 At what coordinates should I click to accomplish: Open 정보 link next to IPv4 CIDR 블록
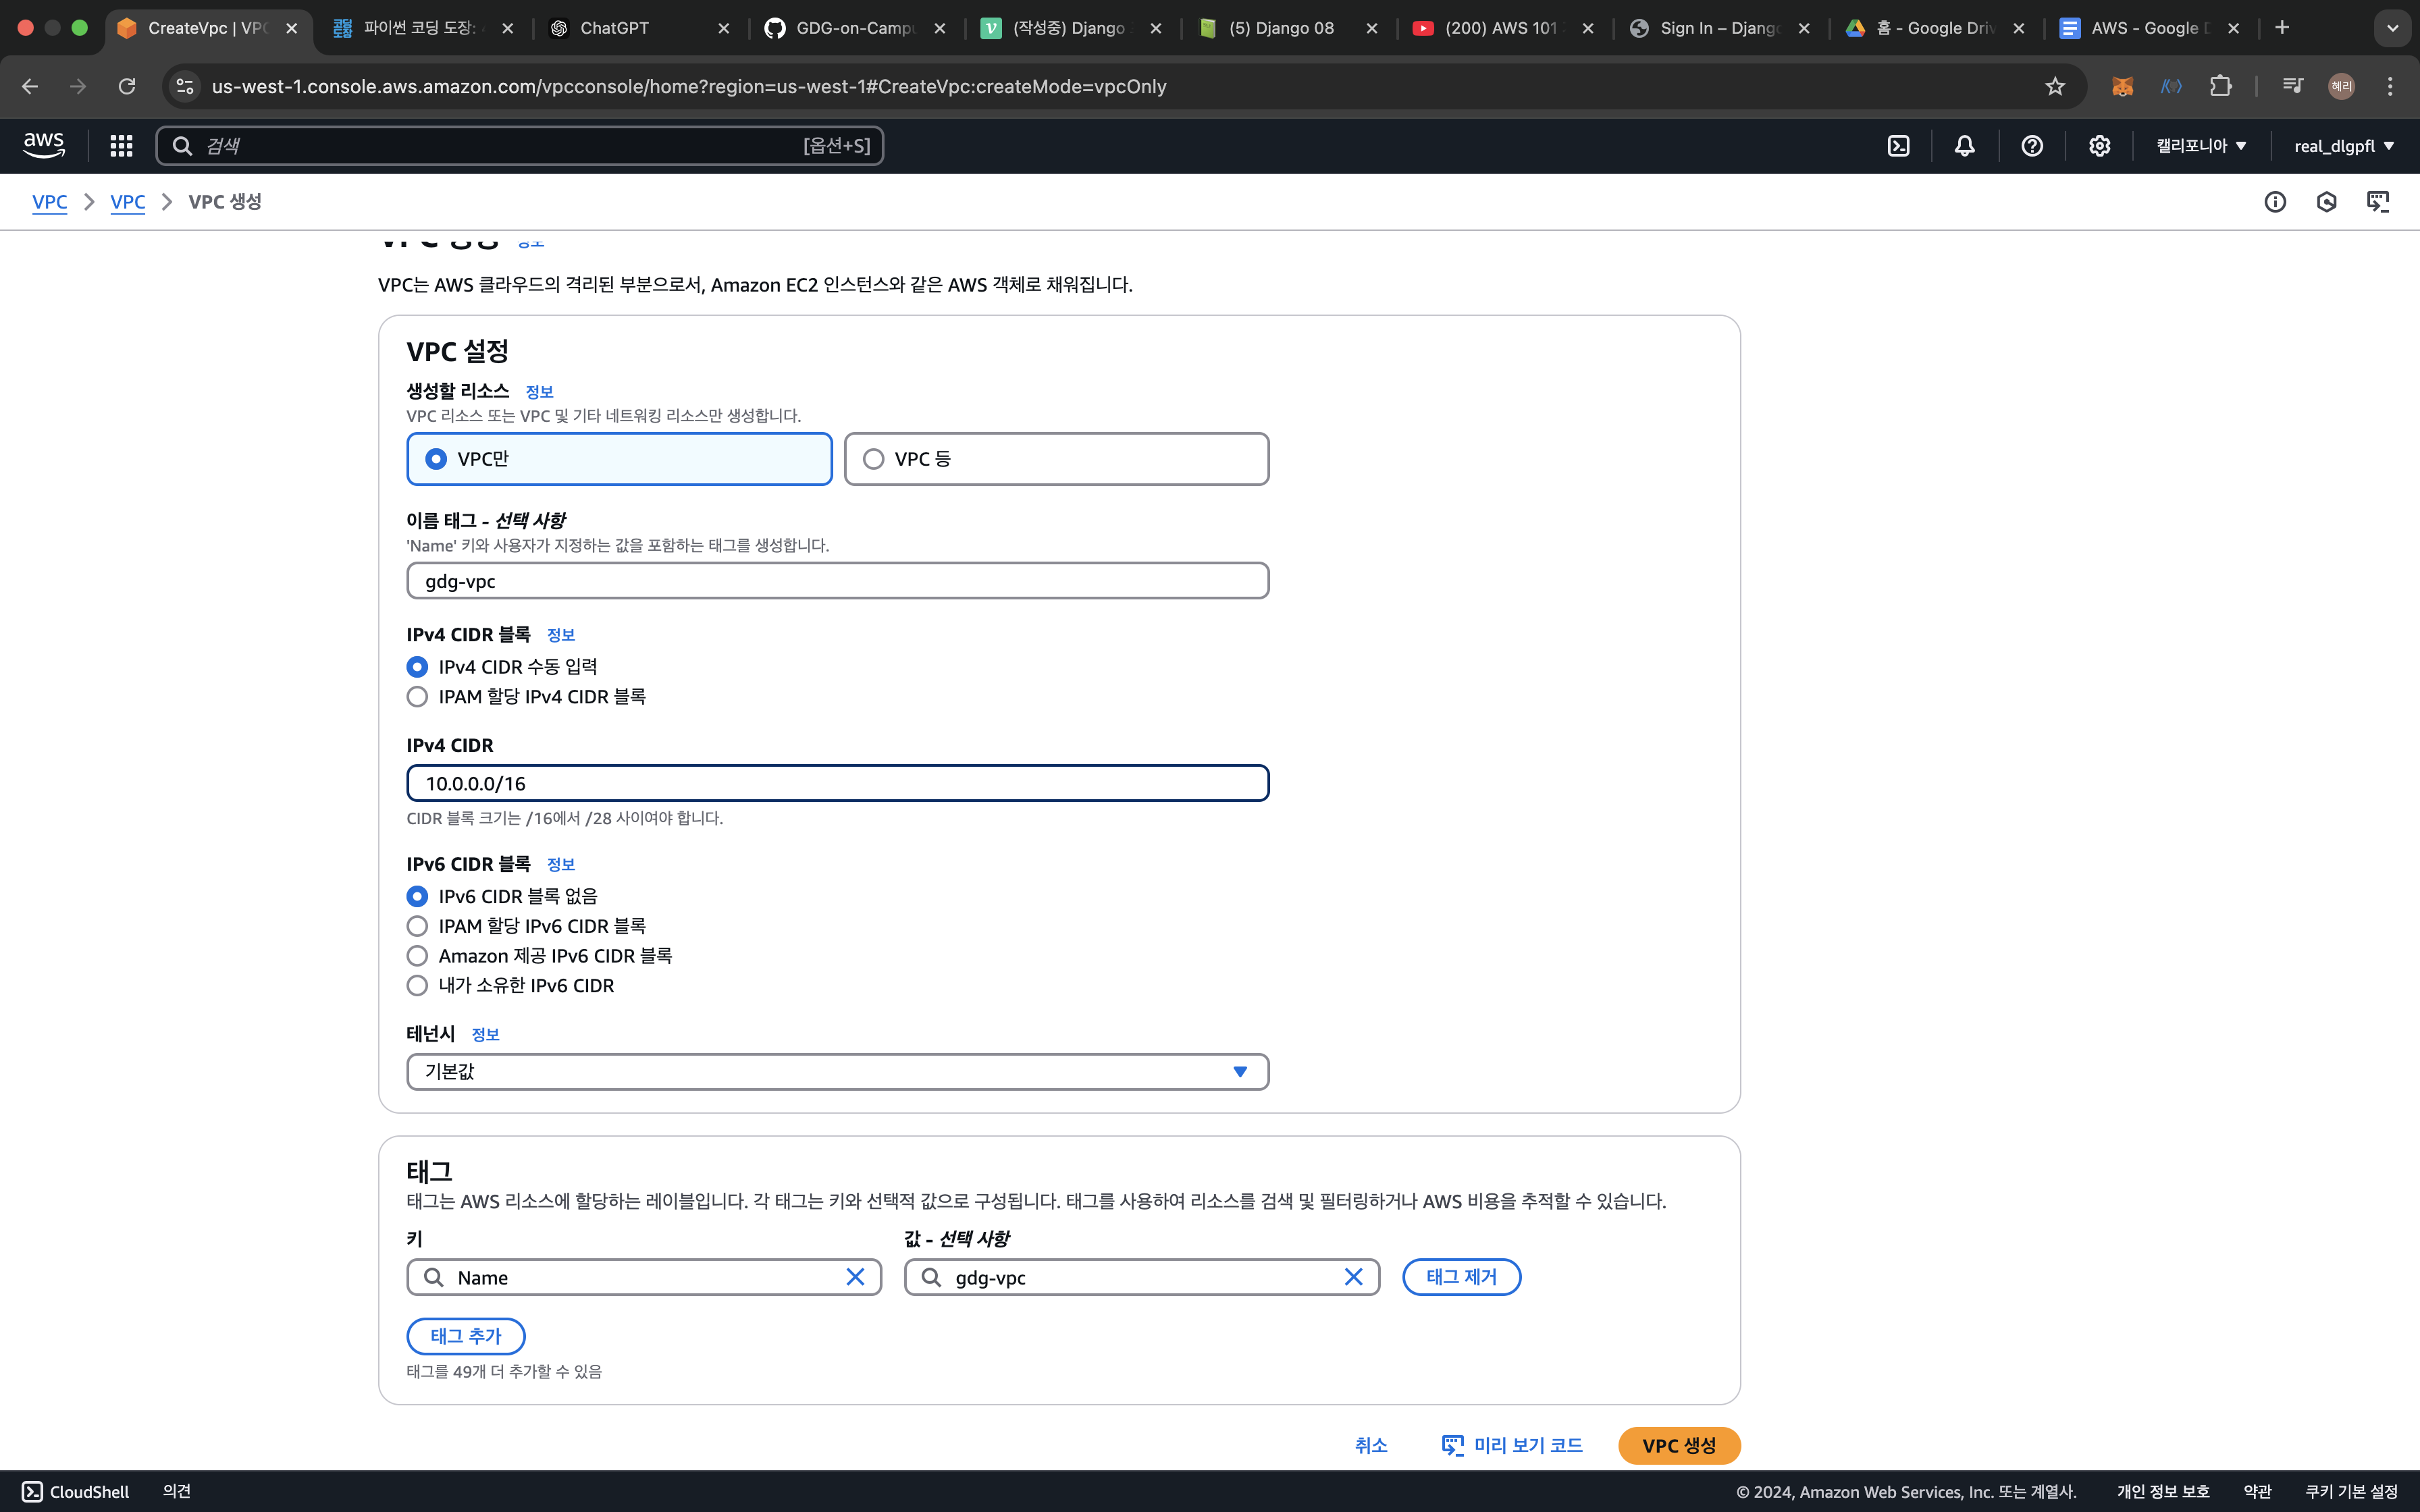coord(561,635)
